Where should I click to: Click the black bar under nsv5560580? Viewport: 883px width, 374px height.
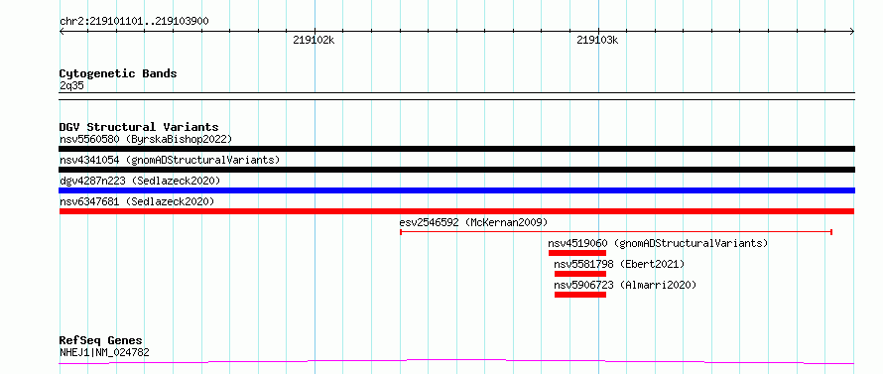click(456, 149)
